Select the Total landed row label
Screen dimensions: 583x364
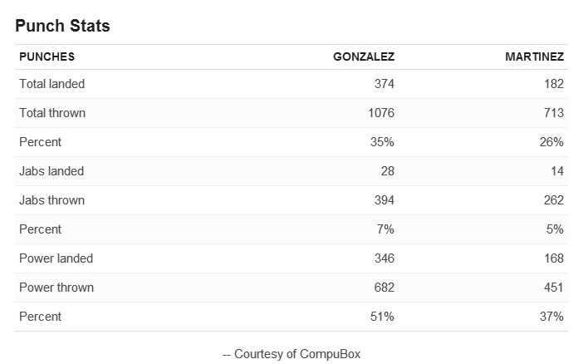click(x=52, y=84)
